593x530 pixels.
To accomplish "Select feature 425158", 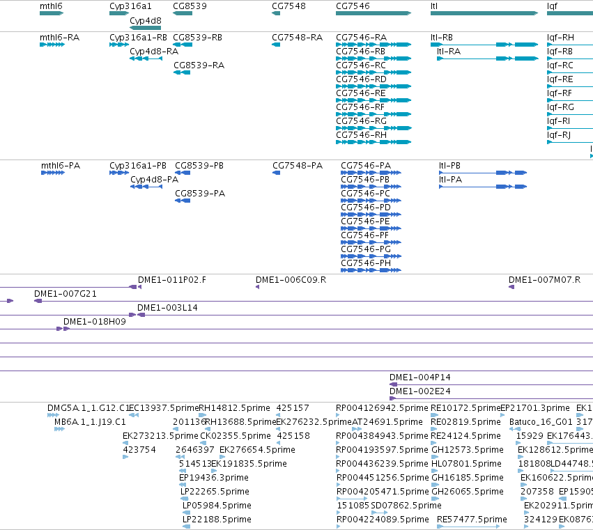I will 278,443.
